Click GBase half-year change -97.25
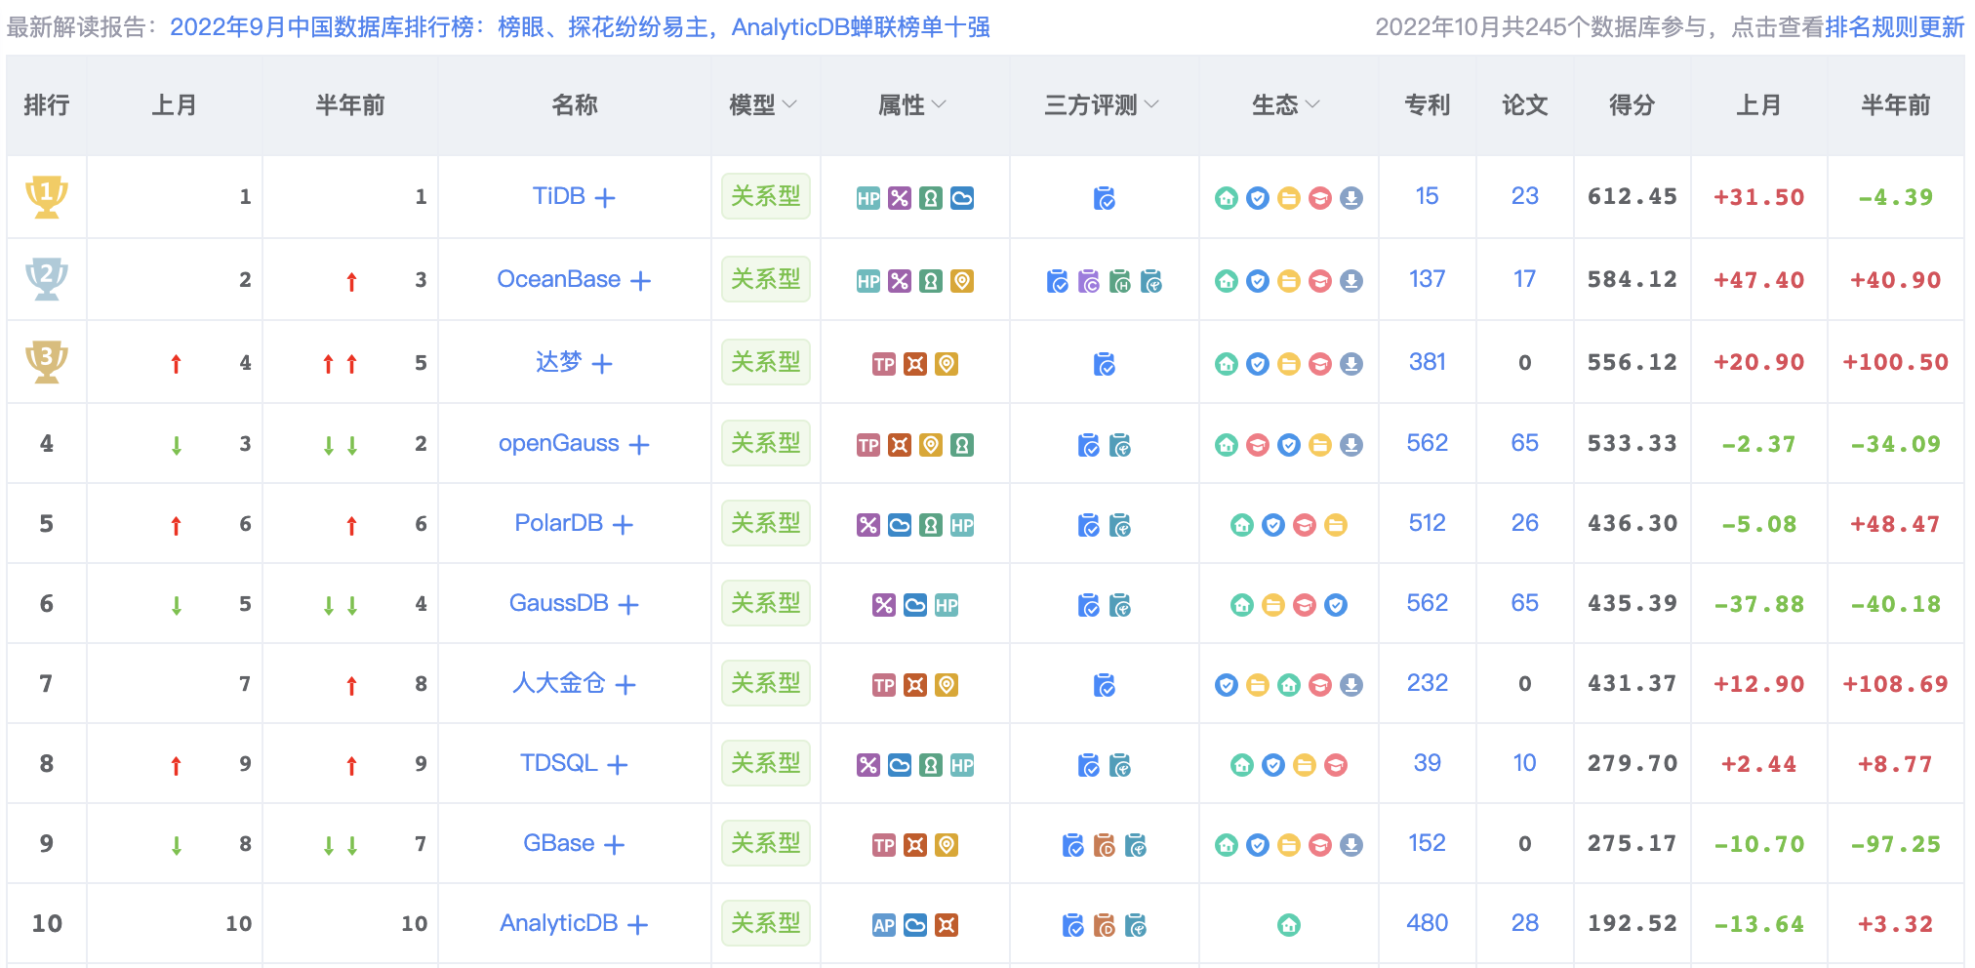 pyautogui.click(x=1895, y=844)
